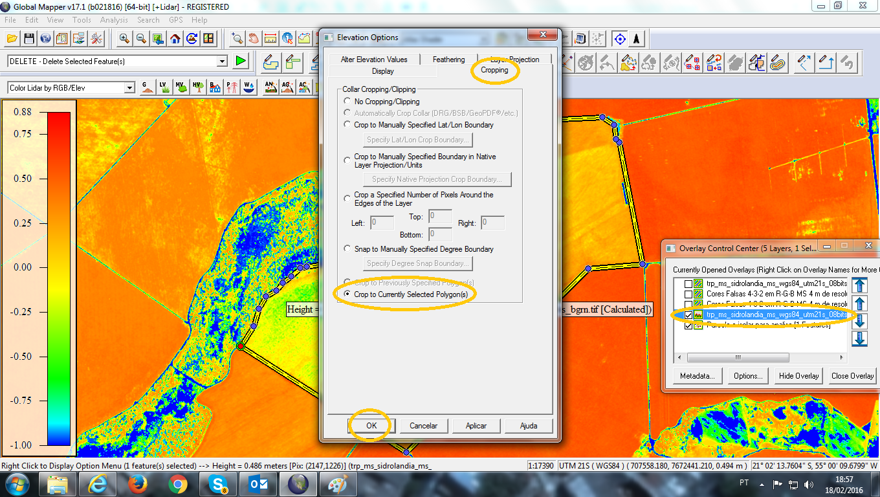
Task: Select the feature info tool
Action: 288,39
